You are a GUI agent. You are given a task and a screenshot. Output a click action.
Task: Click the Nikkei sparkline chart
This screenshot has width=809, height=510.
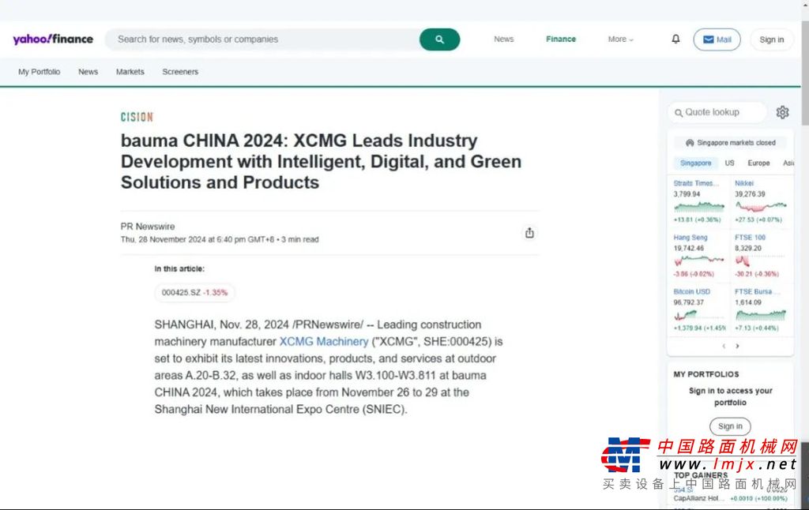pos(761,208)
